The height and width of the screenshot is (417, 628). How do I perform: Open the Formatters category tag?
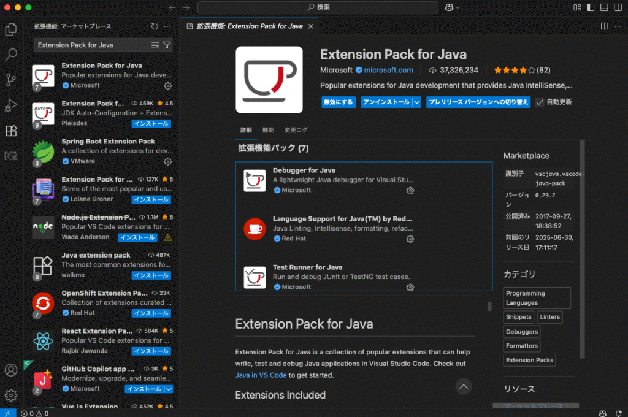point(522,346)
